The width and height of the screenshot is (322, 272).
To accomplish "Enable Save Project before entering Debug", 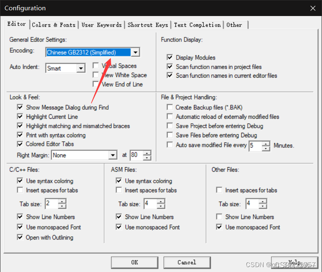I will [x=170, y=126].
